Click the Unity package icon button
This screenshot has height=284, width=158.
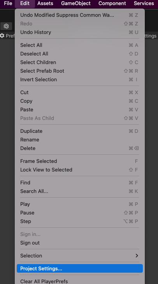[x=6, y=26]
